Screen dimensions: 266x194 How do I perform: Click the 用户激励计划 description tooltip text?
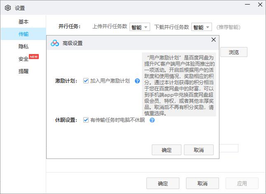tap(179, 84)
